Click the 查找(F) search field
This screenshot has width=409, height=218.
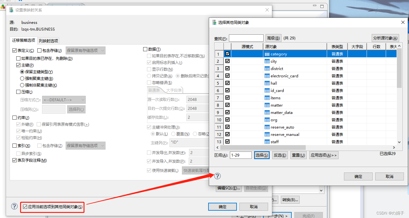(246, 38)
